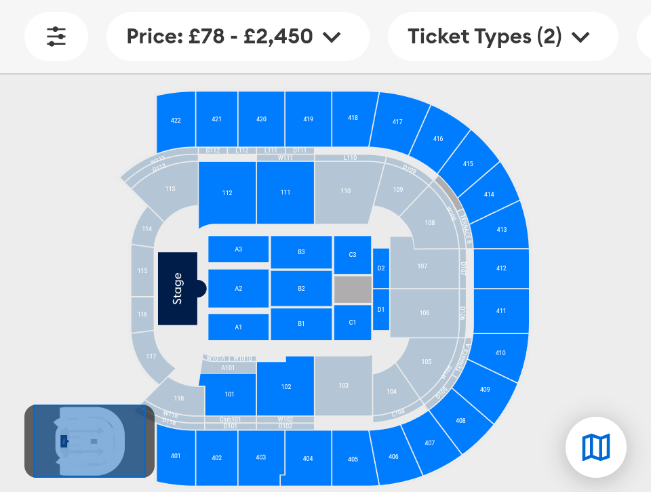Select section 101 near the stage
The height and width of the screenshot is (492, 651).
tap(229, 394)
